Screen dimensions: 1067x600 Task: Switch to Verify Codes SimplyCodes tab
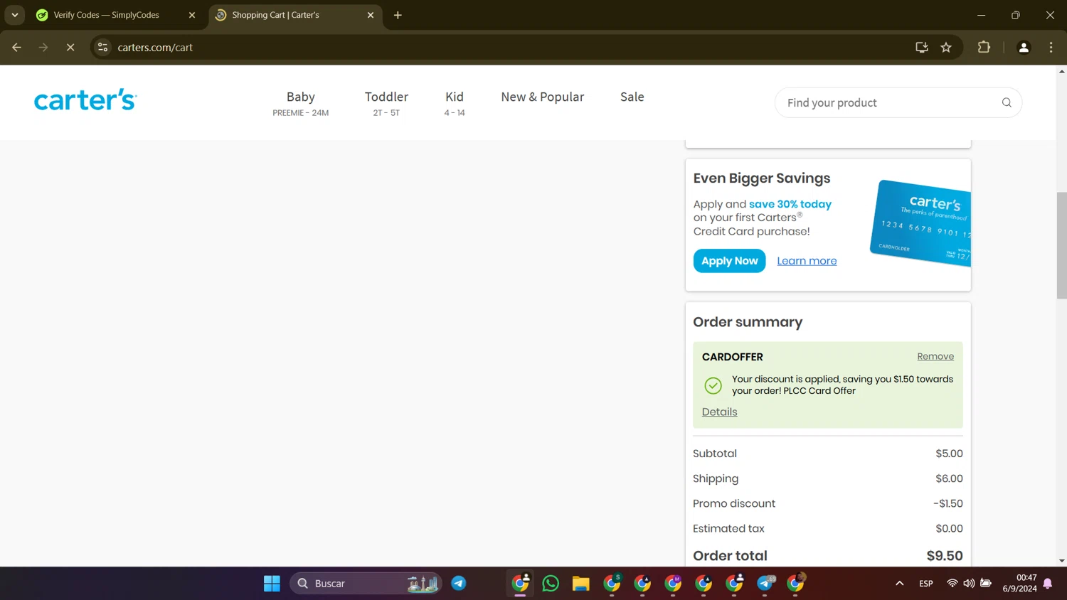point(107,15)
